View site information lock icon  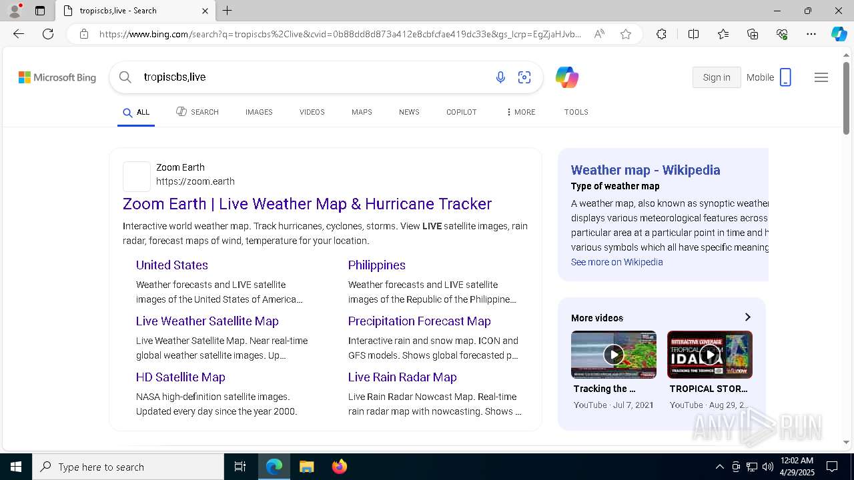click(x=84, y=34)
